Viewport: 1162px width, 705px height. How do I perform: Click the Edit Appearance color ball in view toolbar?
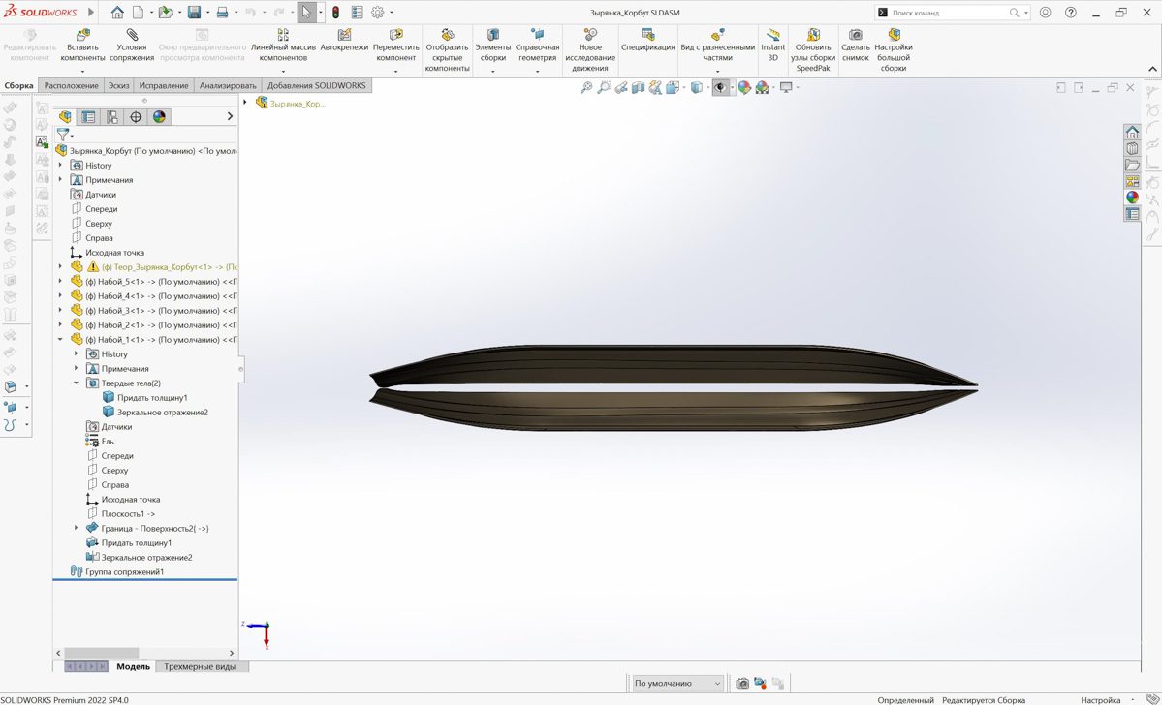click(x=744, y=88)
